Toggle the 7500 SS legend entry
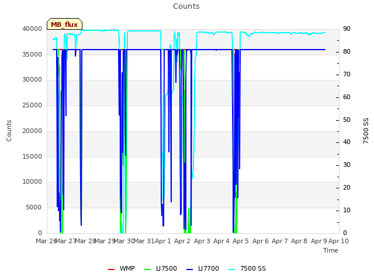The width and height of the screenshot is (374, 280). [247, 269]
